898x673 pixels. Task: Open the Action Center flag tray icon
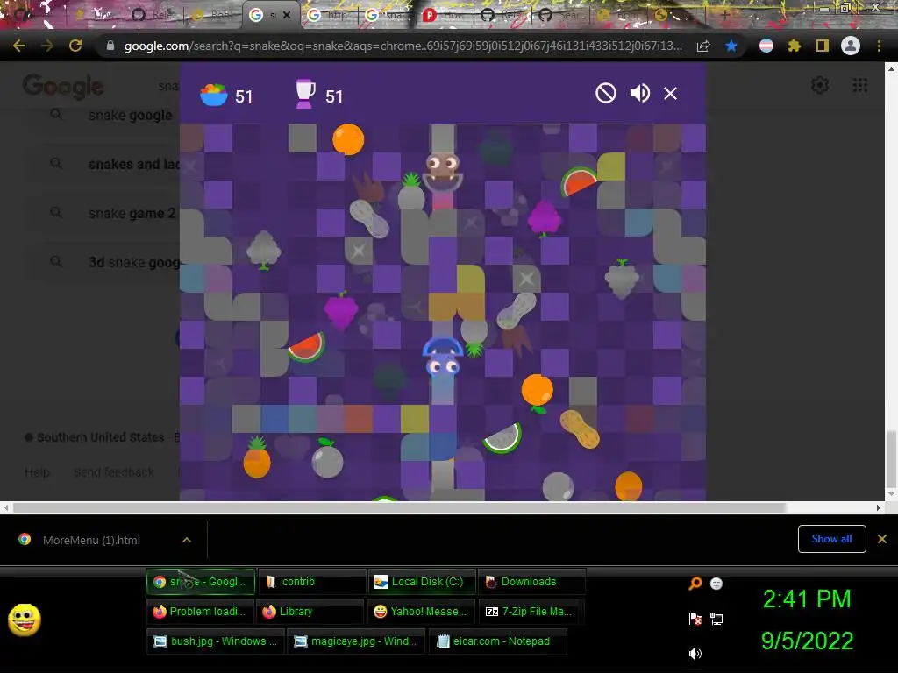(695, 619)
